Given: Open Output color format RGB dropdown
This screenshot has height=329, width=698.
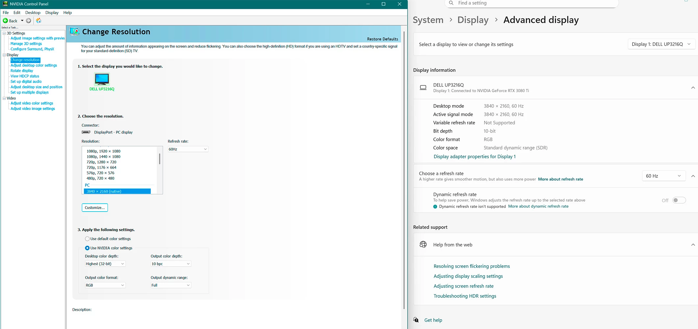Looking at the screenshot, I should (x=105, y=285).
